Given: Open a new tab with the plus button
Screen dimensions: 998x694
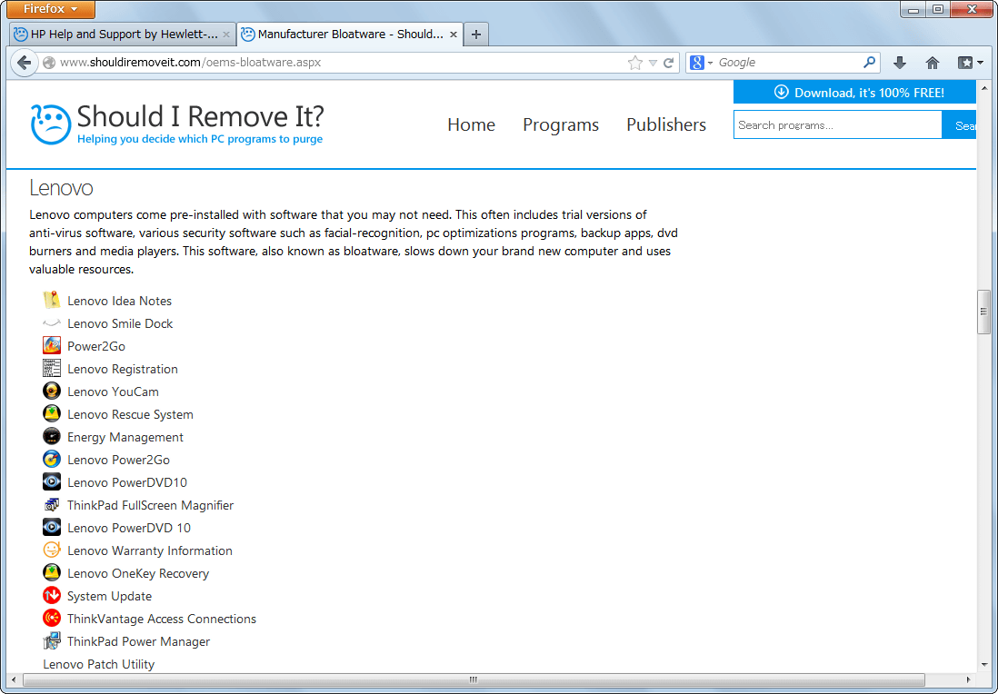Looking at the screenshot, I should coord(476,35).
